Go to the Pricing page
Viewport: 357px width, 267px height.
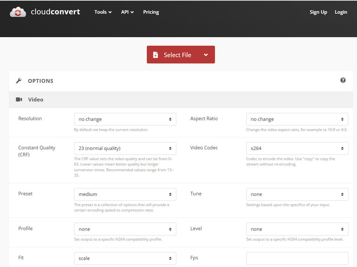click(x=151, y=12)
